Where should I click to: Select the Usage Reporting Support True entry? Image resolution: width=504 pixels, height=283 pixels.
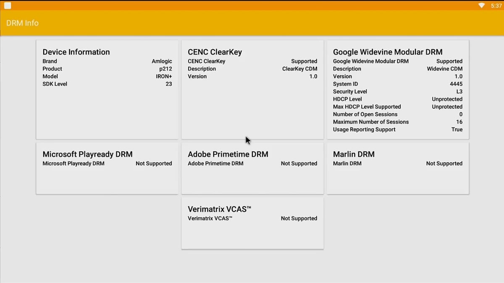click(398, 130)
